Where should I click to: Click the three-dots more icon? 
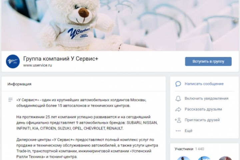pyautogui.click(x=178, y=131)
